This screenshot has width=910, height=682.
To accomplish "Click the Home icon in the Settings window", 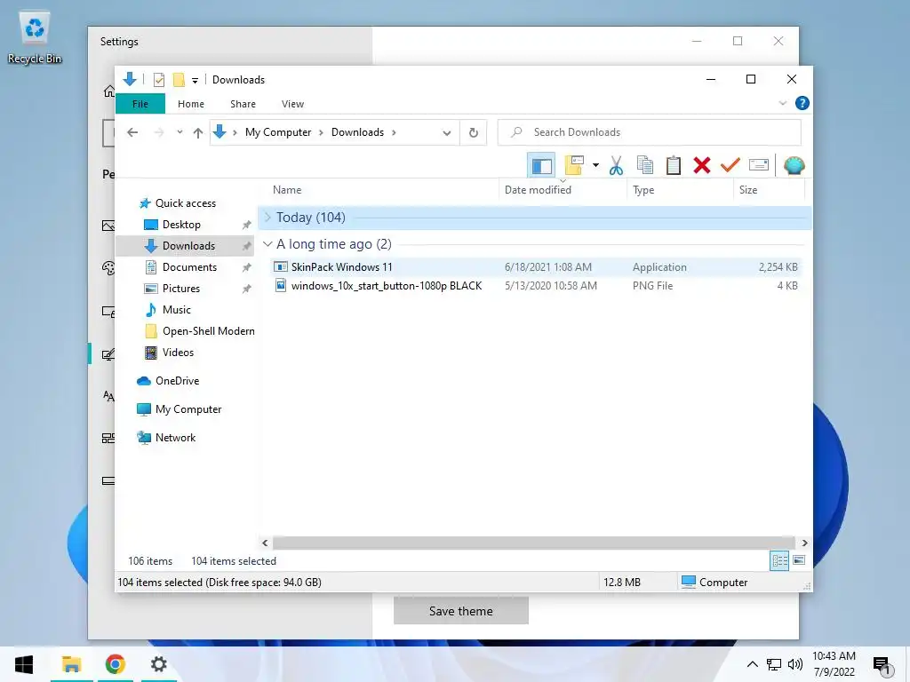I will point(108,91).
